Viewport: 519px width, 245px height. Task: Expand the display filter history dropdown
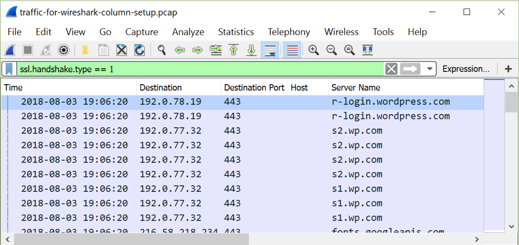pos(429,69)
